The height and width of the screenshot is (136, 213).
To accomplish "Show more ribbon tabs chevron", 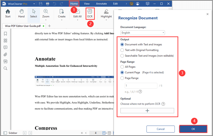I will click(126, 4).
